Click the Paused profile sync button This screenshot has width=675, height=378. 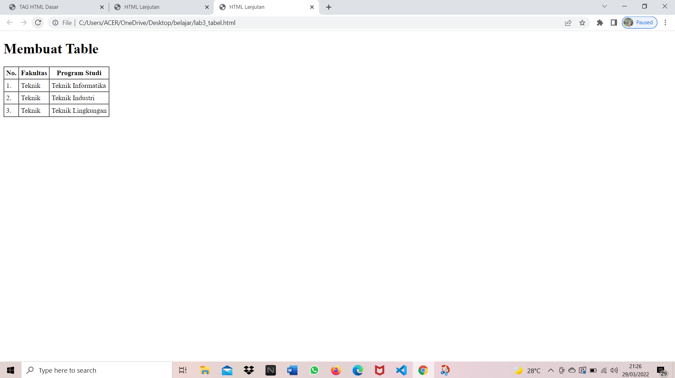coord(639,22)
